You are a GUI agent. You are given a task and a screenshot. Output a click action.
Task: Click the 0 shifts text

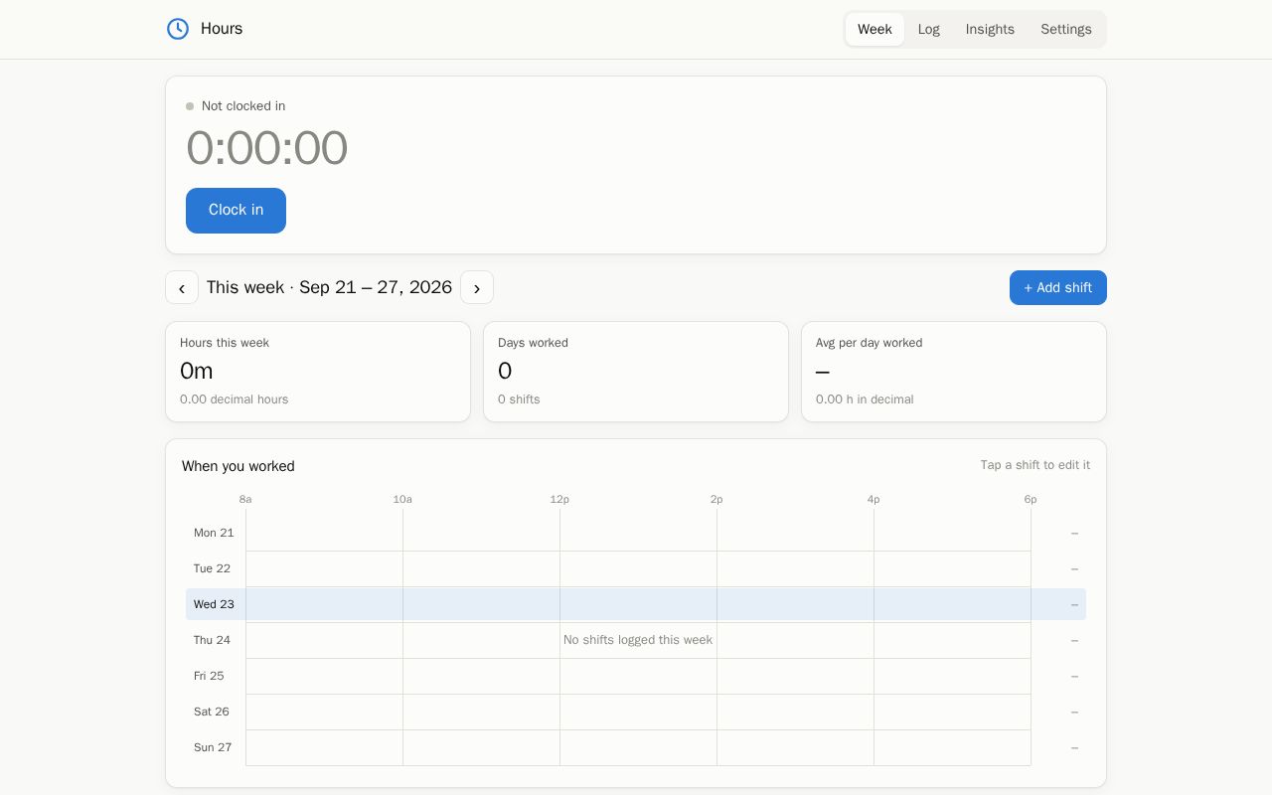[x=519, y=399]
